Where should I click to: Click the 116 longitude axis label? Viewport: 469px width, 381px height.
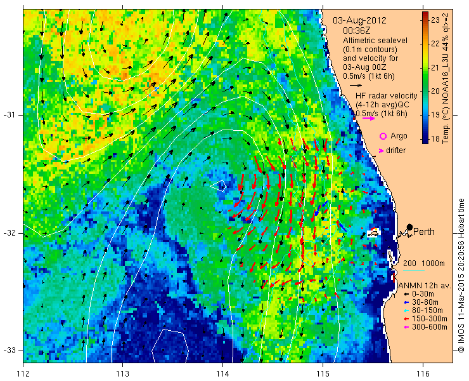pyautogui.click(x=423, y=374)
